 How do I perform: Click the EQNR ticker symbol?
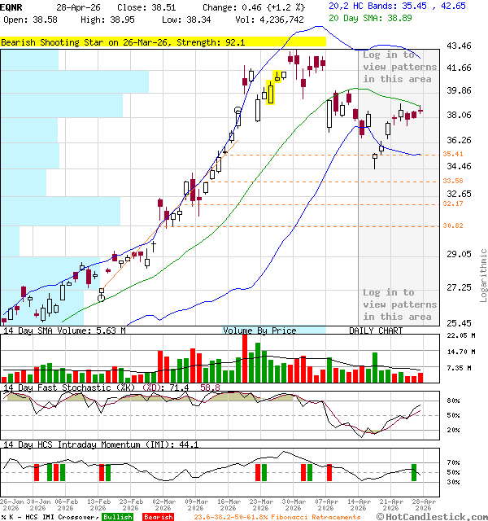(12, 7)
